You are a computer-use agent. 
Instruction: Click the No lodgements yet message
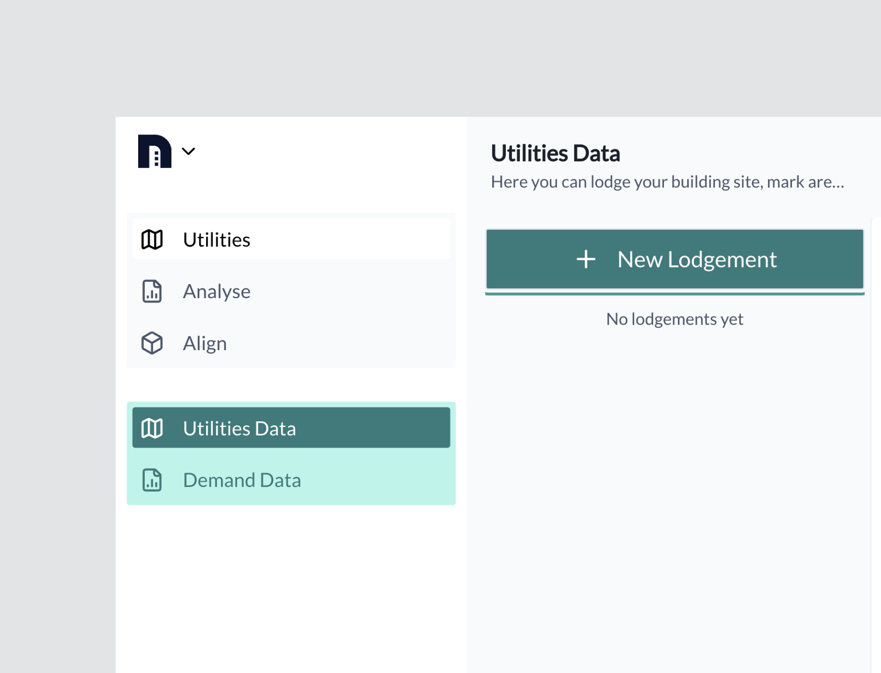click(x=674, y=319)
